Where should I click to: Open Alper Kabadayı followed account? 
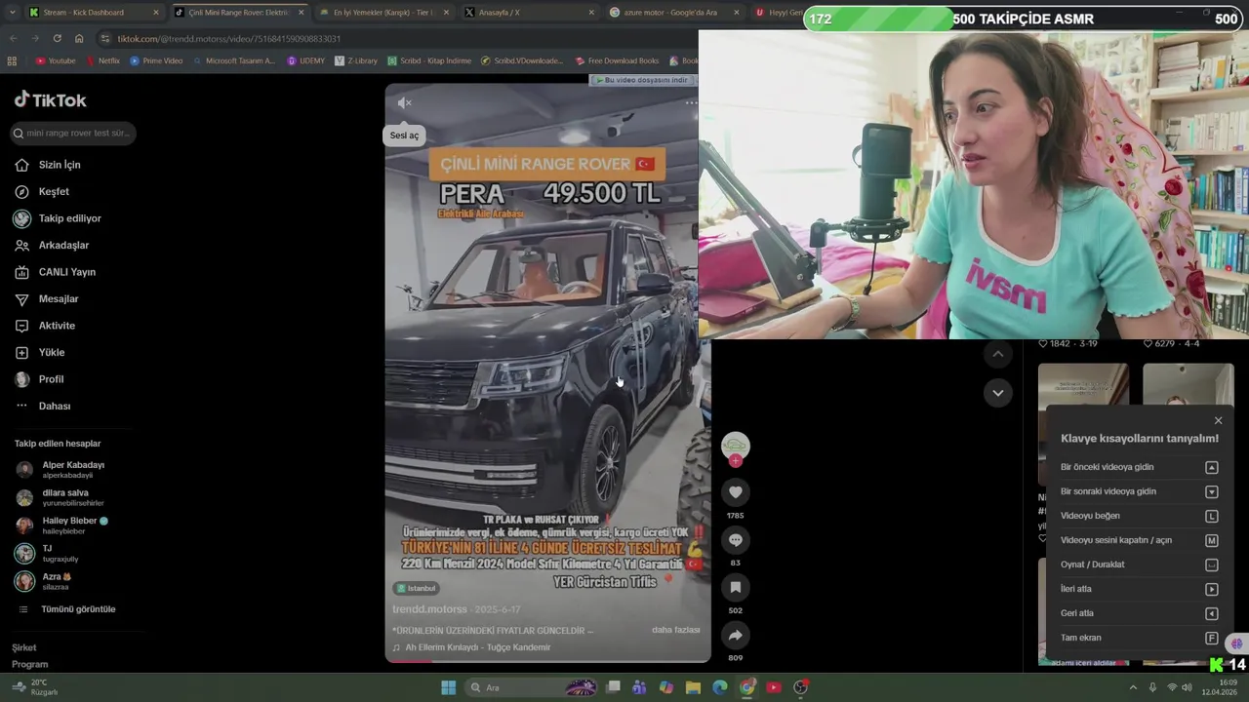[x=63, y=469]
